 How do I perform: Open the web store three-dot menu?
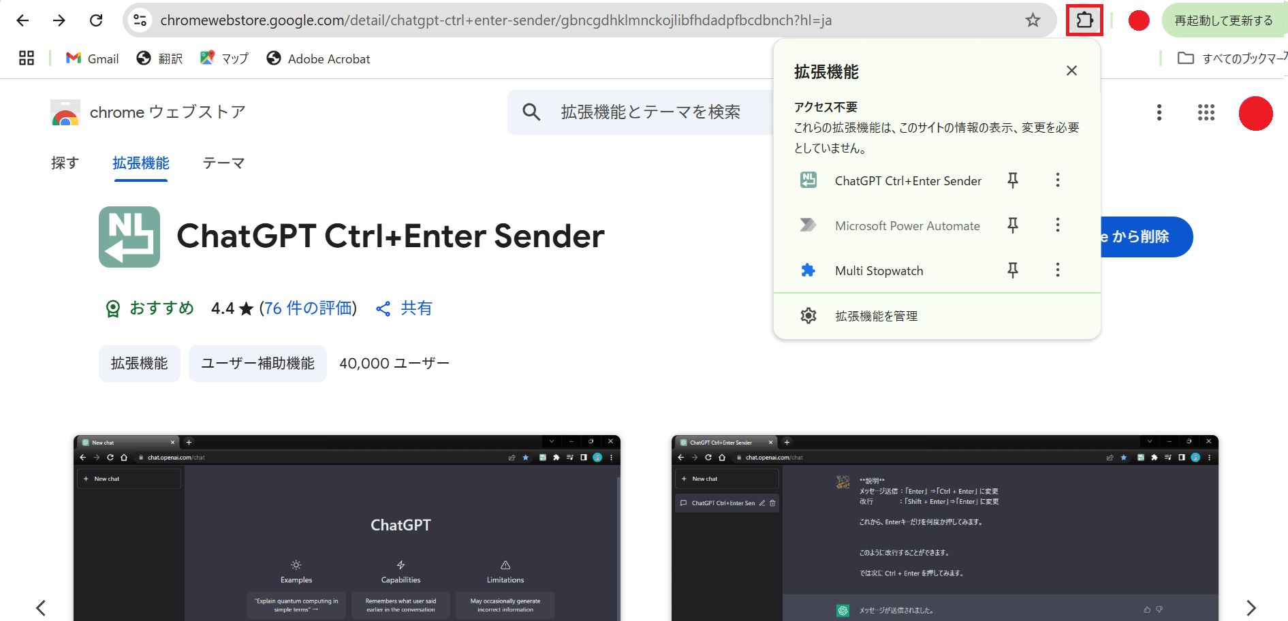1159,112
